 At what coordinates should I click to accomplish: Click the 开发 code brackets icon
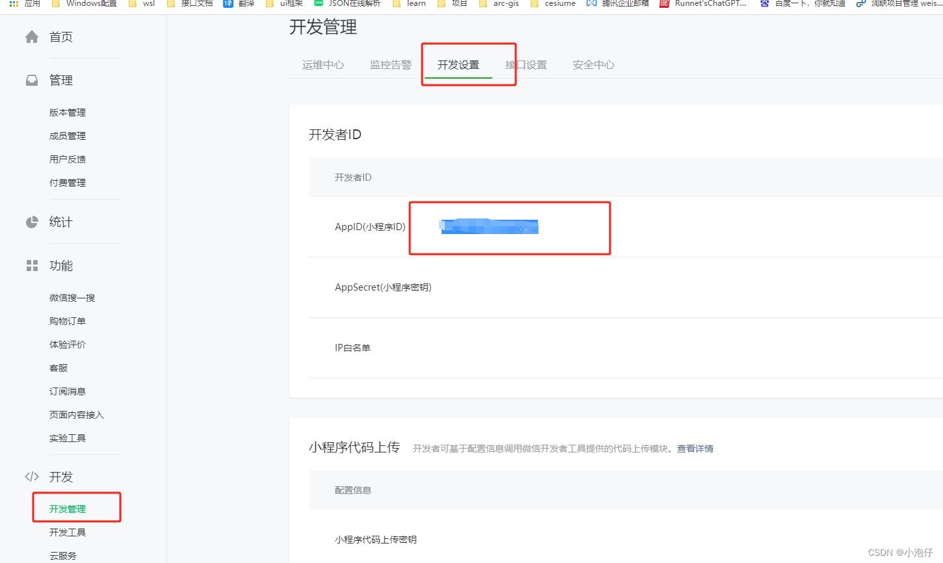(32, 476)
